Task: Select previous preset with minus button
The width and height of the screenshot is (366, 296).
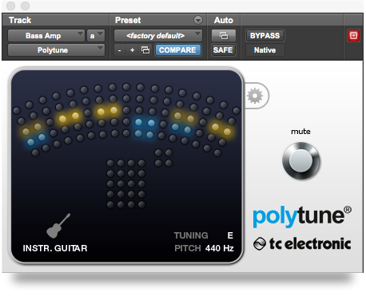Action: click(x=120, y=50)
